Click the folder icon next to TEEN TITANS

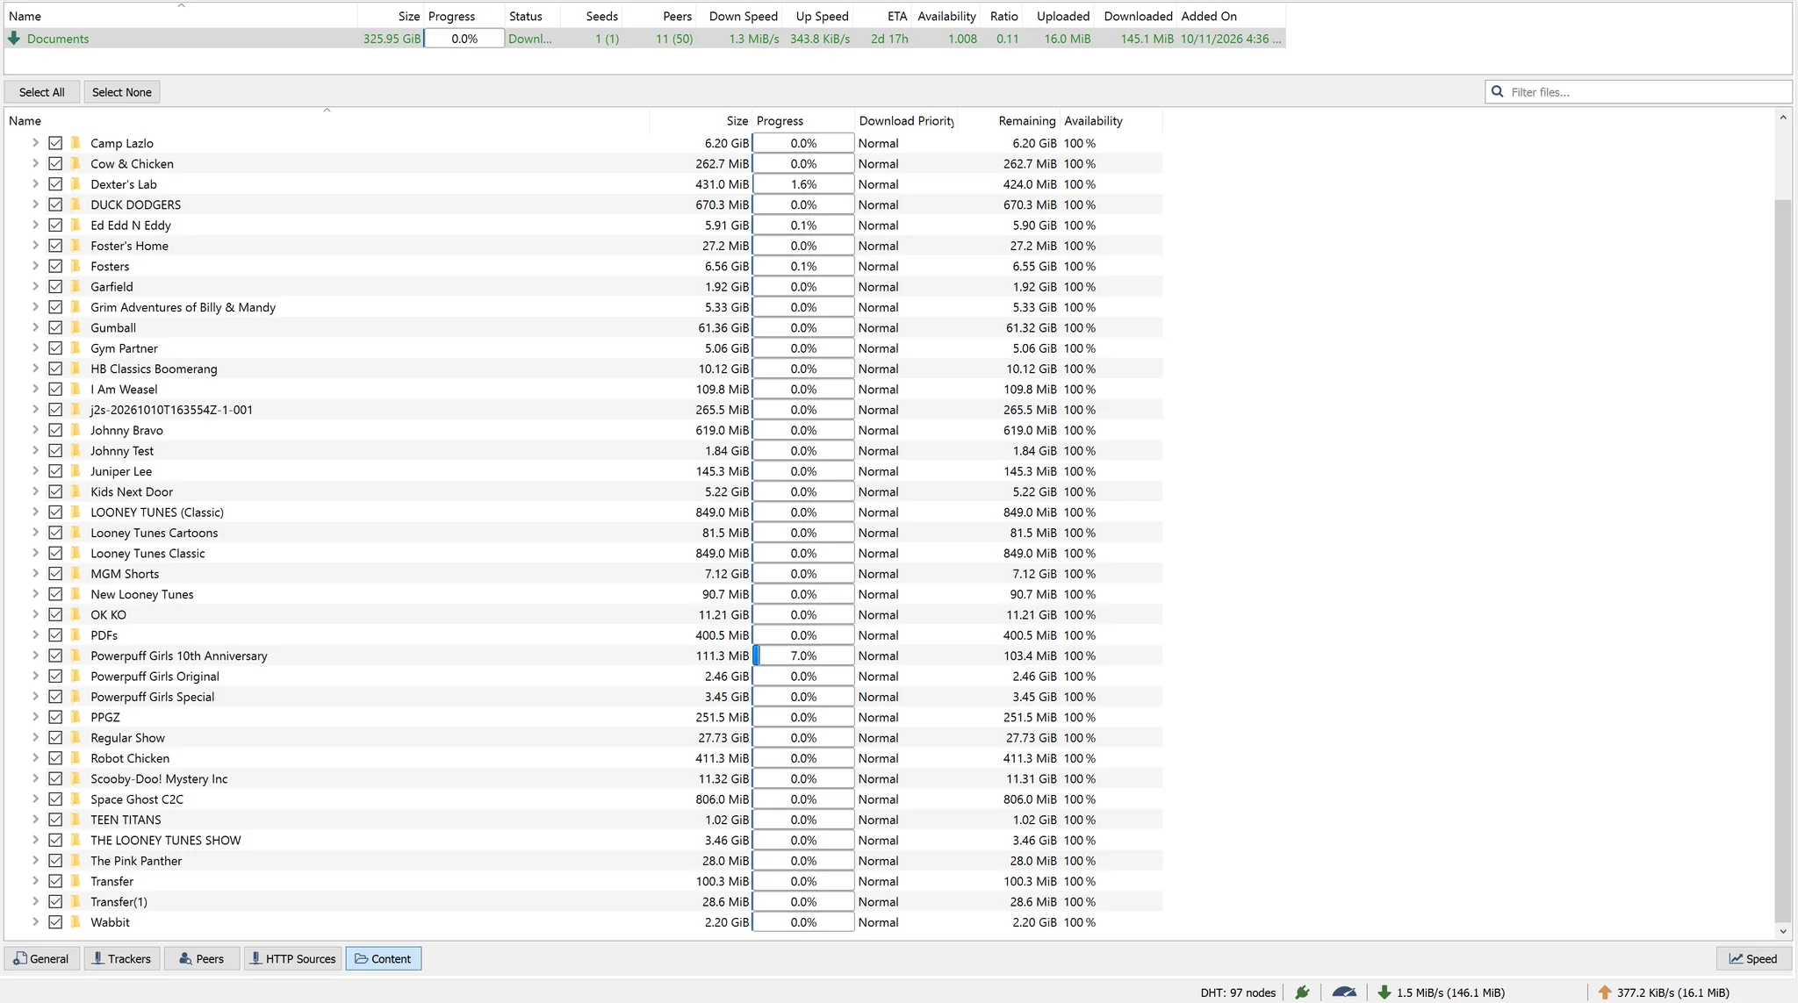pyautogui.click(x=76, y=820)
